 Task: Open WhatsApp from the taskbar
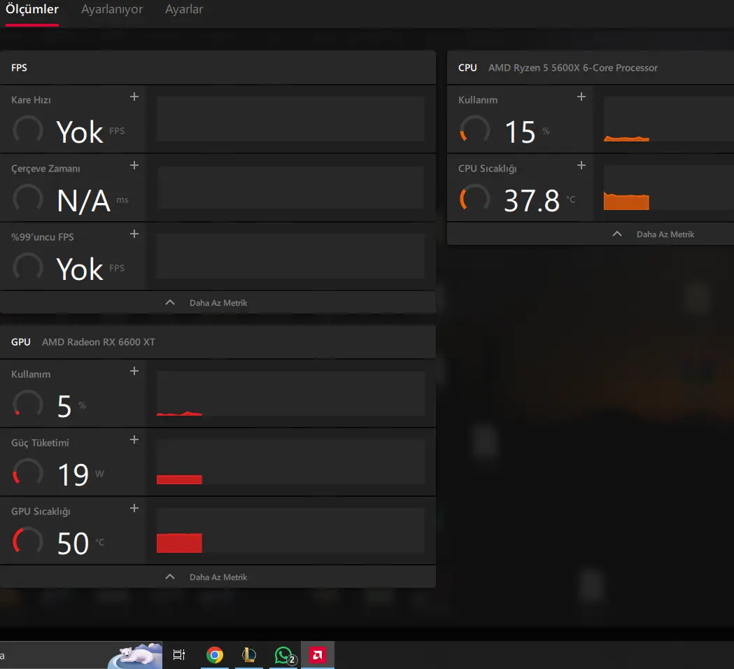[283, 655]
